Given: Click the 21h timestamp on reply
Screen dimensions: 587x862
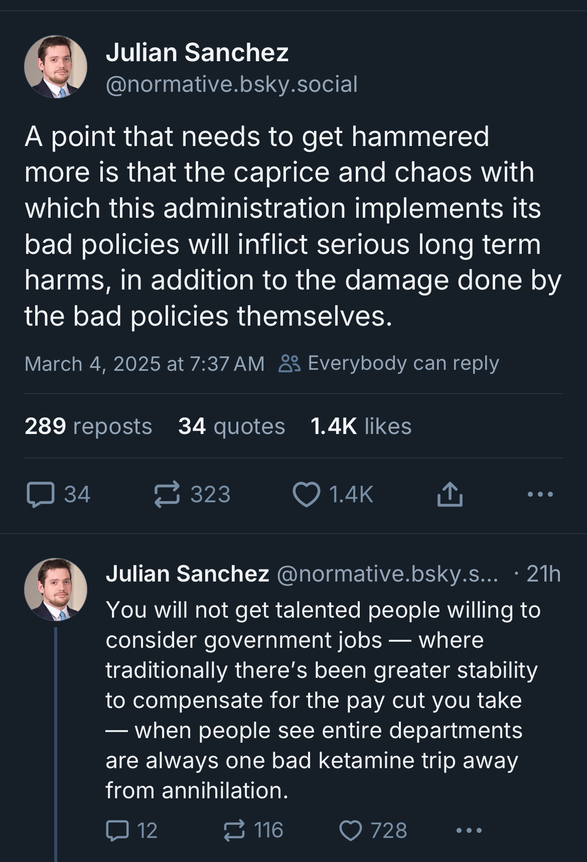Looking at the screenshot, I should click(543, 573).
